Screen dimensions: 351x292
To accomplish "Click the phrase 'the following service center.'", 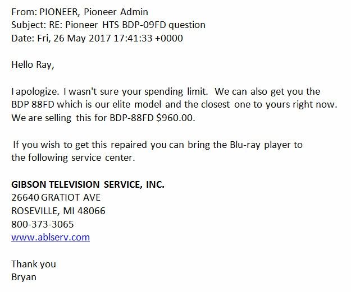I will (73, 157).
